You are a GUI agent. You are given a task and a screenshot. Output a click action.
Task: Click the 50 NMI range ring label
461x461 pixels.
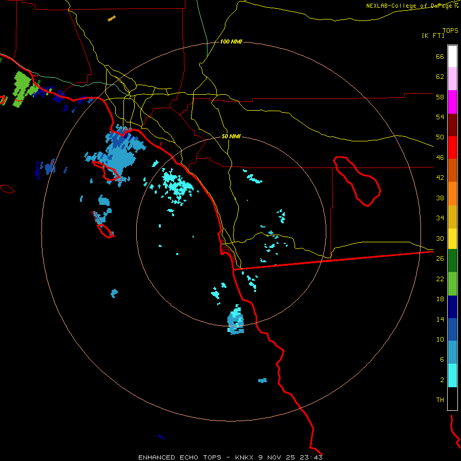(231, 136)
